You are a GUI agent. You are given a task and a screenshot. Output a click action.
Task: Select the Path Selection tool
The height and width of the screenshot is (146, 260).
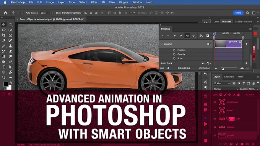(10, 67)
